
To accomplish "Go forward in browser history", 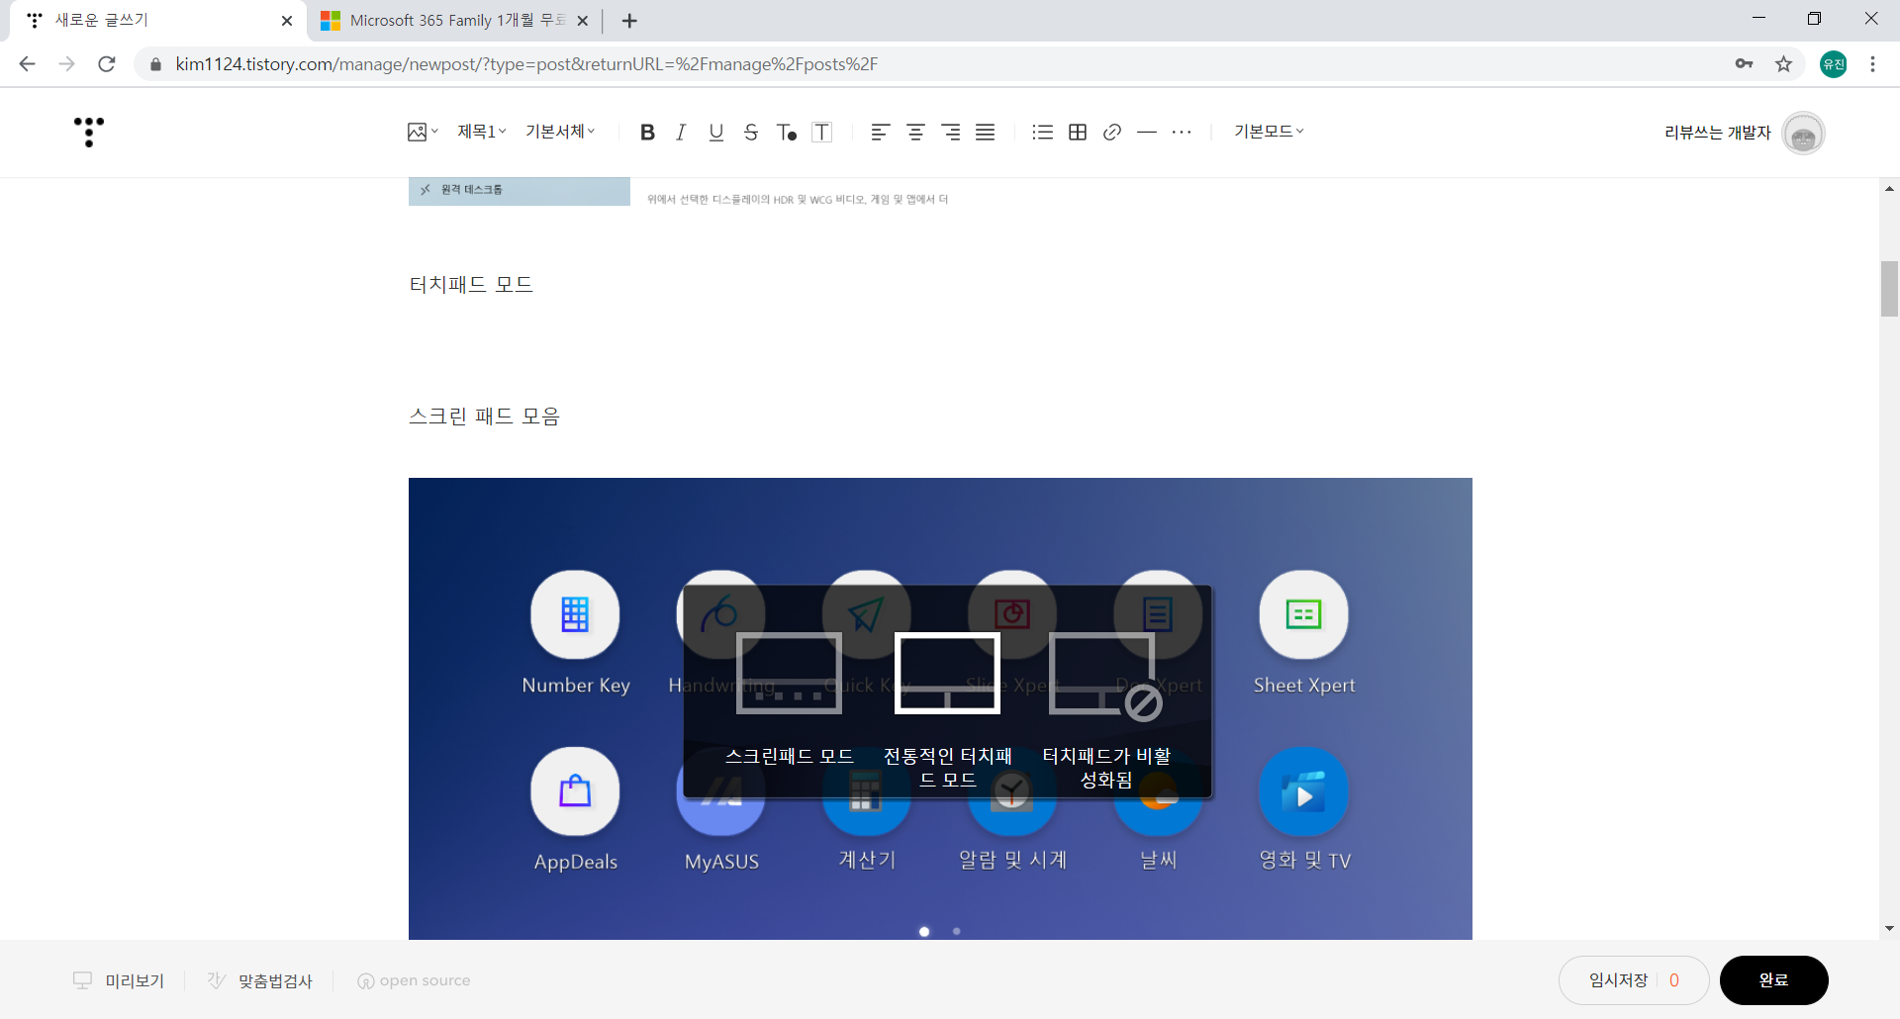I will click(x=66, y=64).
